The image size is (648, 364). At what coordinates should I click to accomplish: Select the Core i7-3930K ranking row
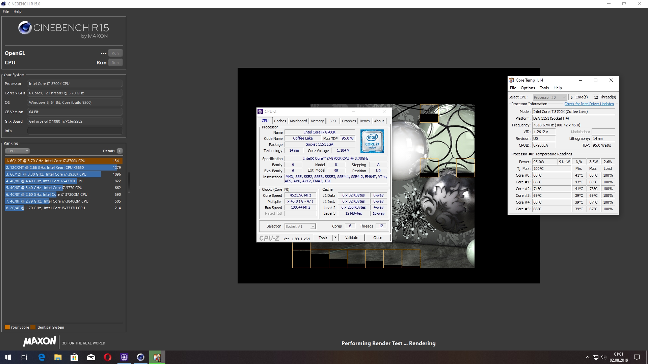(63, 174)
